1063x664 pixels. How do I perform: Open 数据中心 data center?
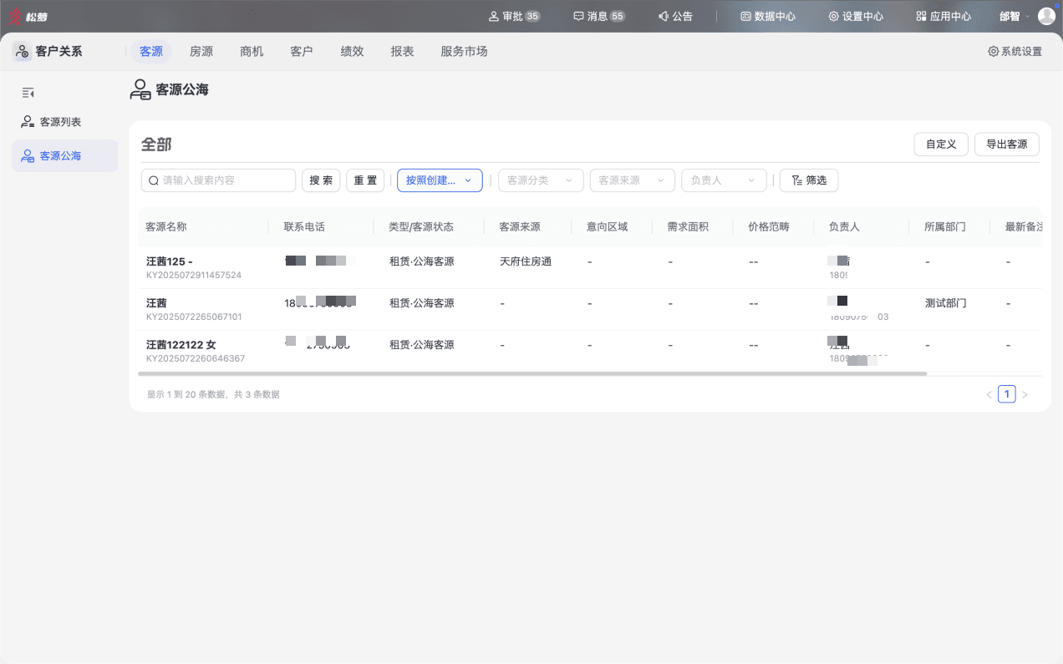[767, 16]
